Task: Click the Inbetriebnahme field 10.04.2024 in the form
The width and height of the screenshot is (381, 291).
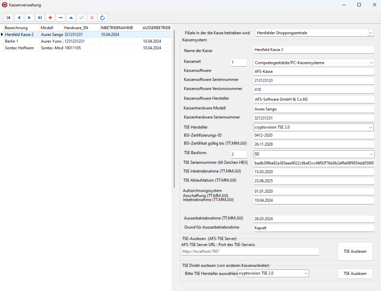Action: pyautogui.click(x=314, y=200)
